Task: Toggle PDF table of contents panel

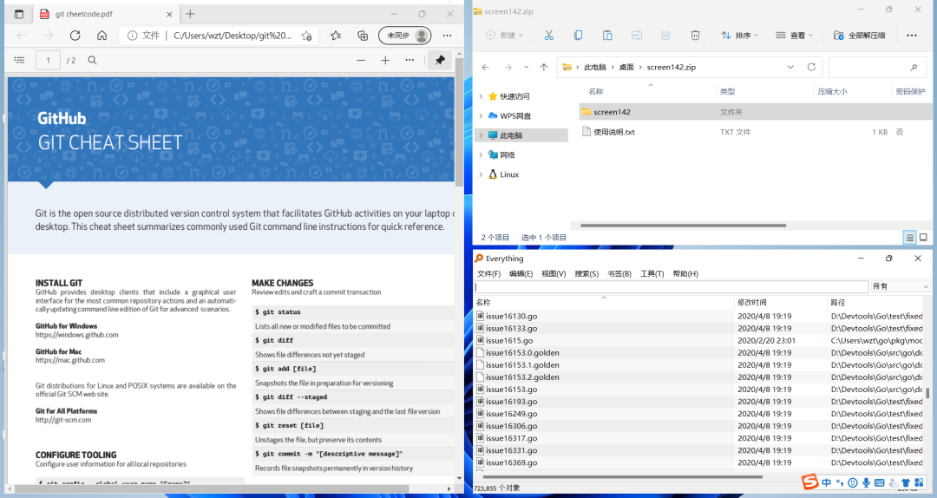Action: 19,60
